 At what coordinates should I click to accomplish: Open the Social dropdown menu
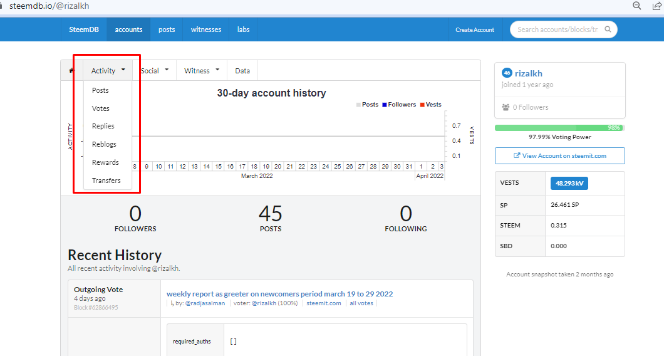(155, 70)
